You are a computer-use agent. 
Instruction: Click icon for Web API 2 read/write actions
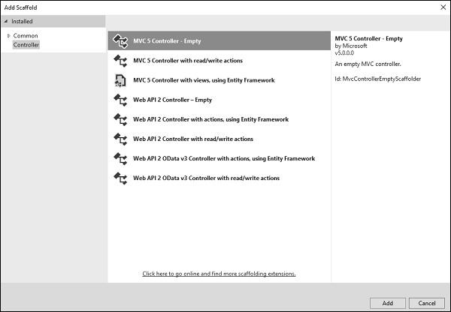(x=120, y=138)
